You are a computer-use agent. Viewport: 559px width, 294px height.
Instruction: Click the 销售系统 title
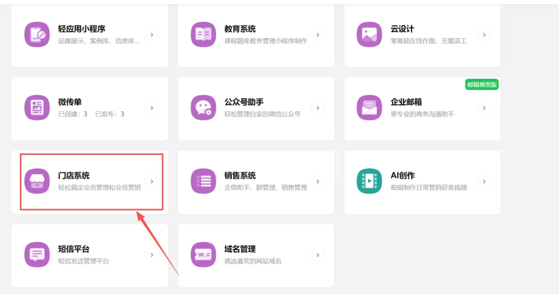(240, 175)
